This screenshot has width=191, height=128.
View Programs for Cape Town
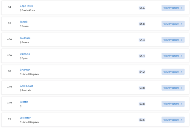173,8
